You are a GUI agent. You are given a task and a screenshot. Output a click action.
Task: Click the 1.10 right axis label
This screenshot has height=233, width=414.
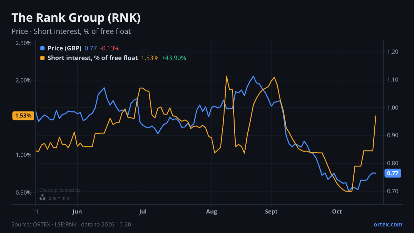pyautogui.click(x=393, y=80)
